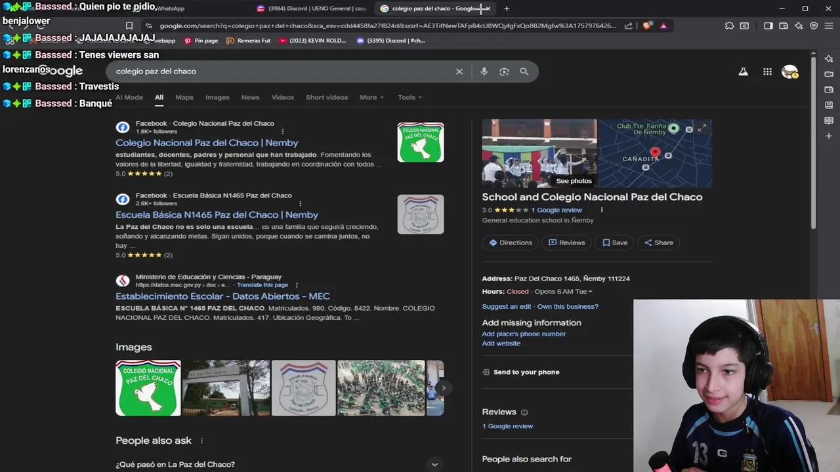Screen dimensions: 840x472
Task: Switch to AI Mode tab
Action: (129, 97)
